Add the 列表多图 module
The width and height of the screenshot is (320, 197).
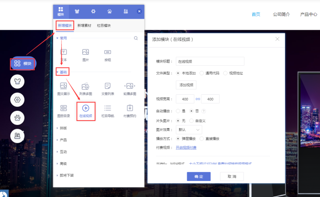coord(85,89)
